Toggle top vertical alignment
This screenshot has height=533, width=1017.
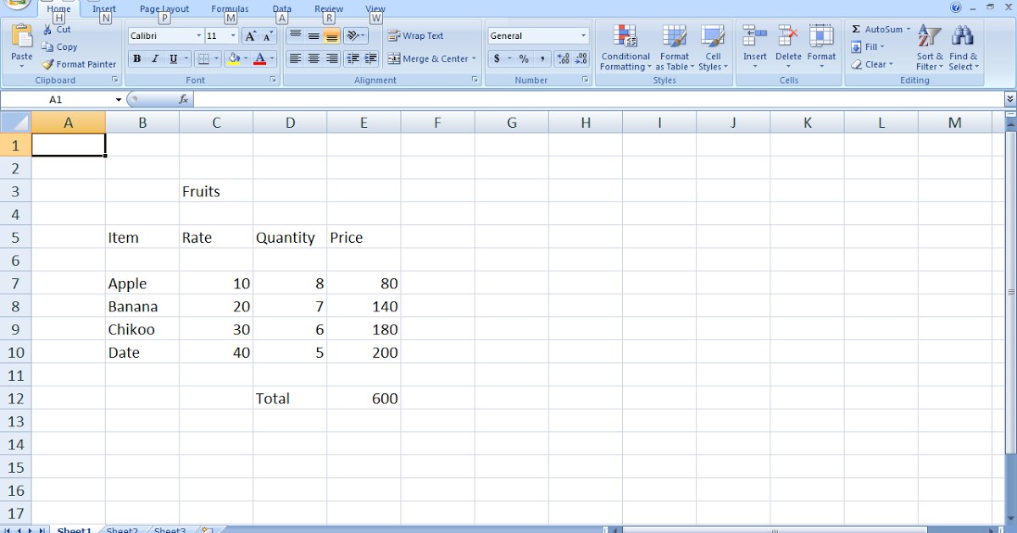tap(295, 36)
